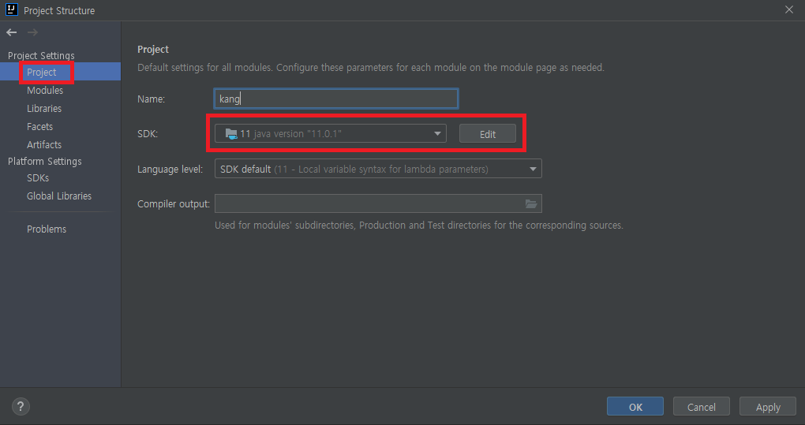This screenshot has height=425, width=805.
Task: Open the Modules settings page
Action: pos(45,90)
